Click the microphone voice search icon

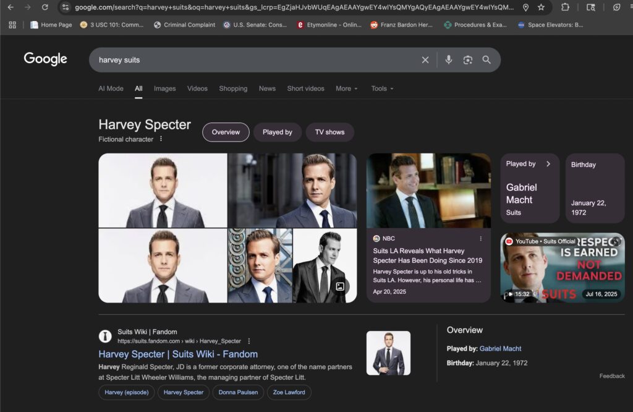click(x=449, y=60)
